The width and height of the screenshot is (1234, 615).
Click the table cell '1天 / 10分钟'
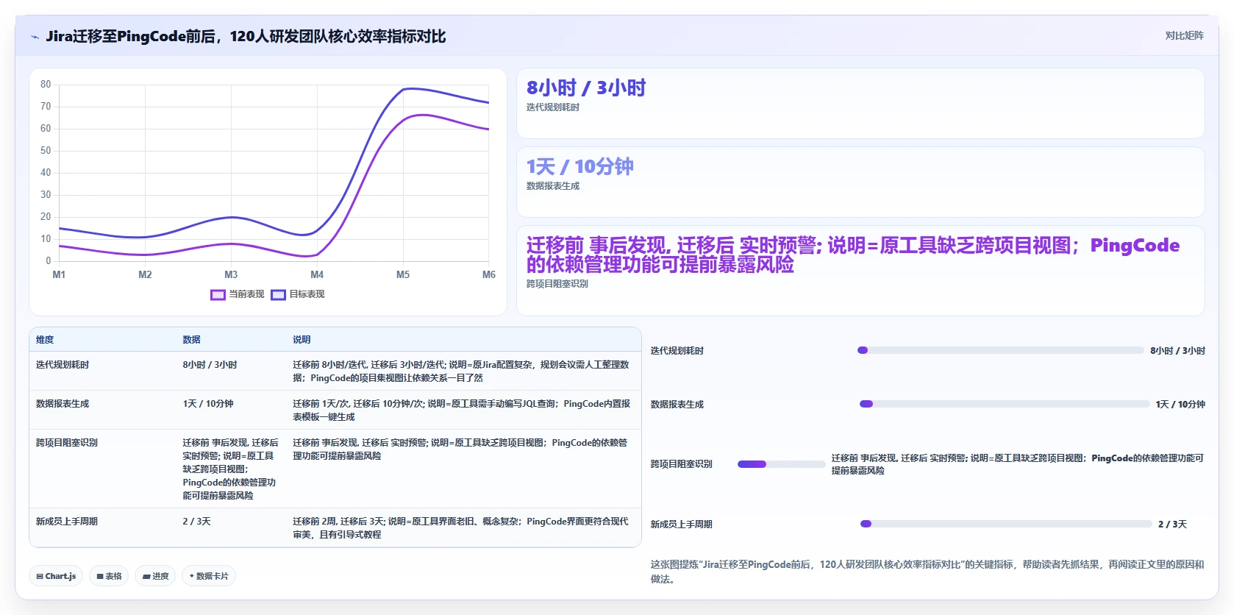pyautogui.click(x=208, y=404)
